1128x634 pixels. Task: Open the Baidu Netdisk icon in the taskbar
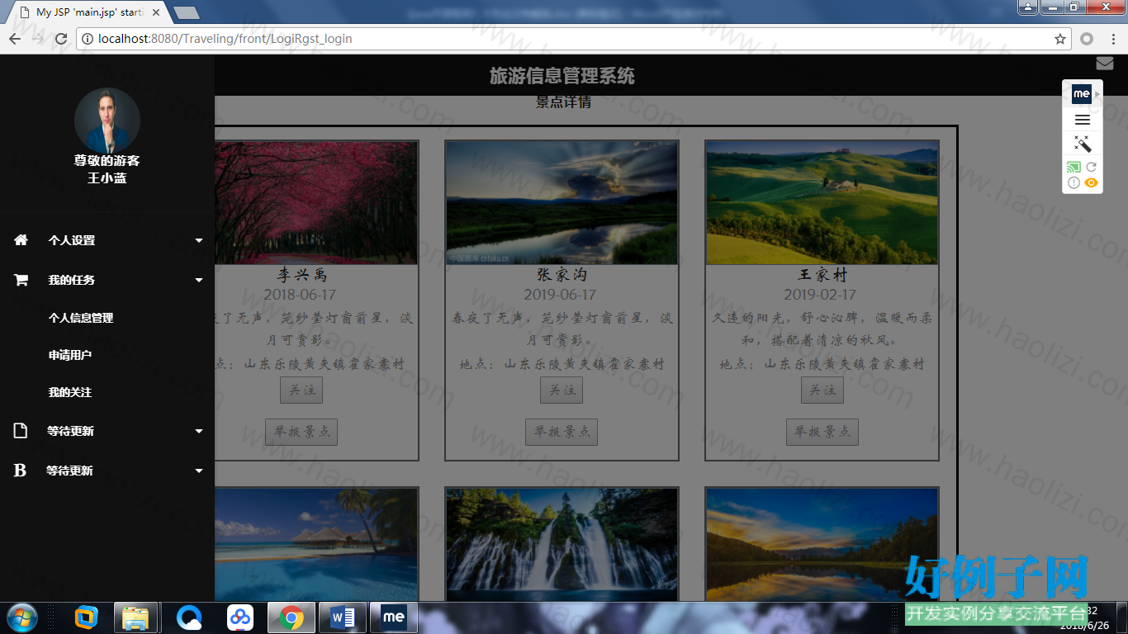[240, 617]
